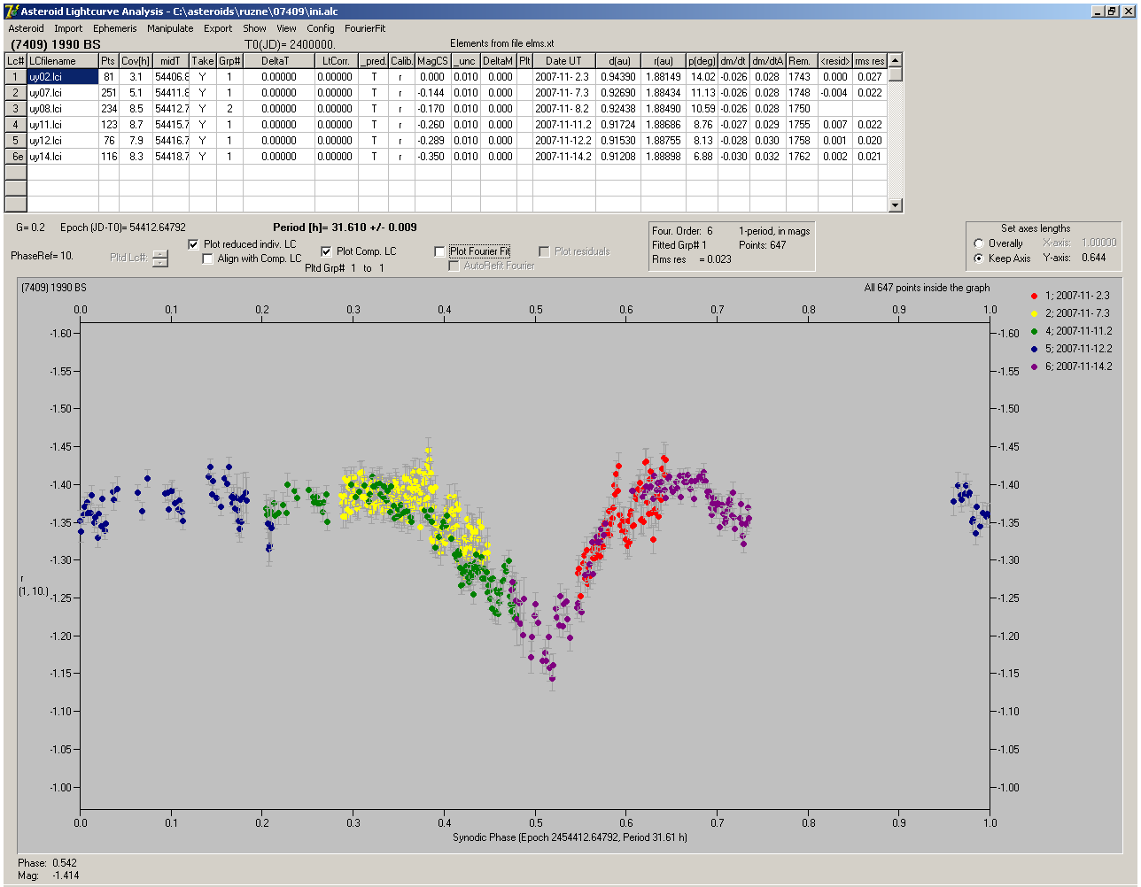Select lightcurve file uy07.lci
Image resolution: width=1141 pixels, height=887 pixels.
62,93
